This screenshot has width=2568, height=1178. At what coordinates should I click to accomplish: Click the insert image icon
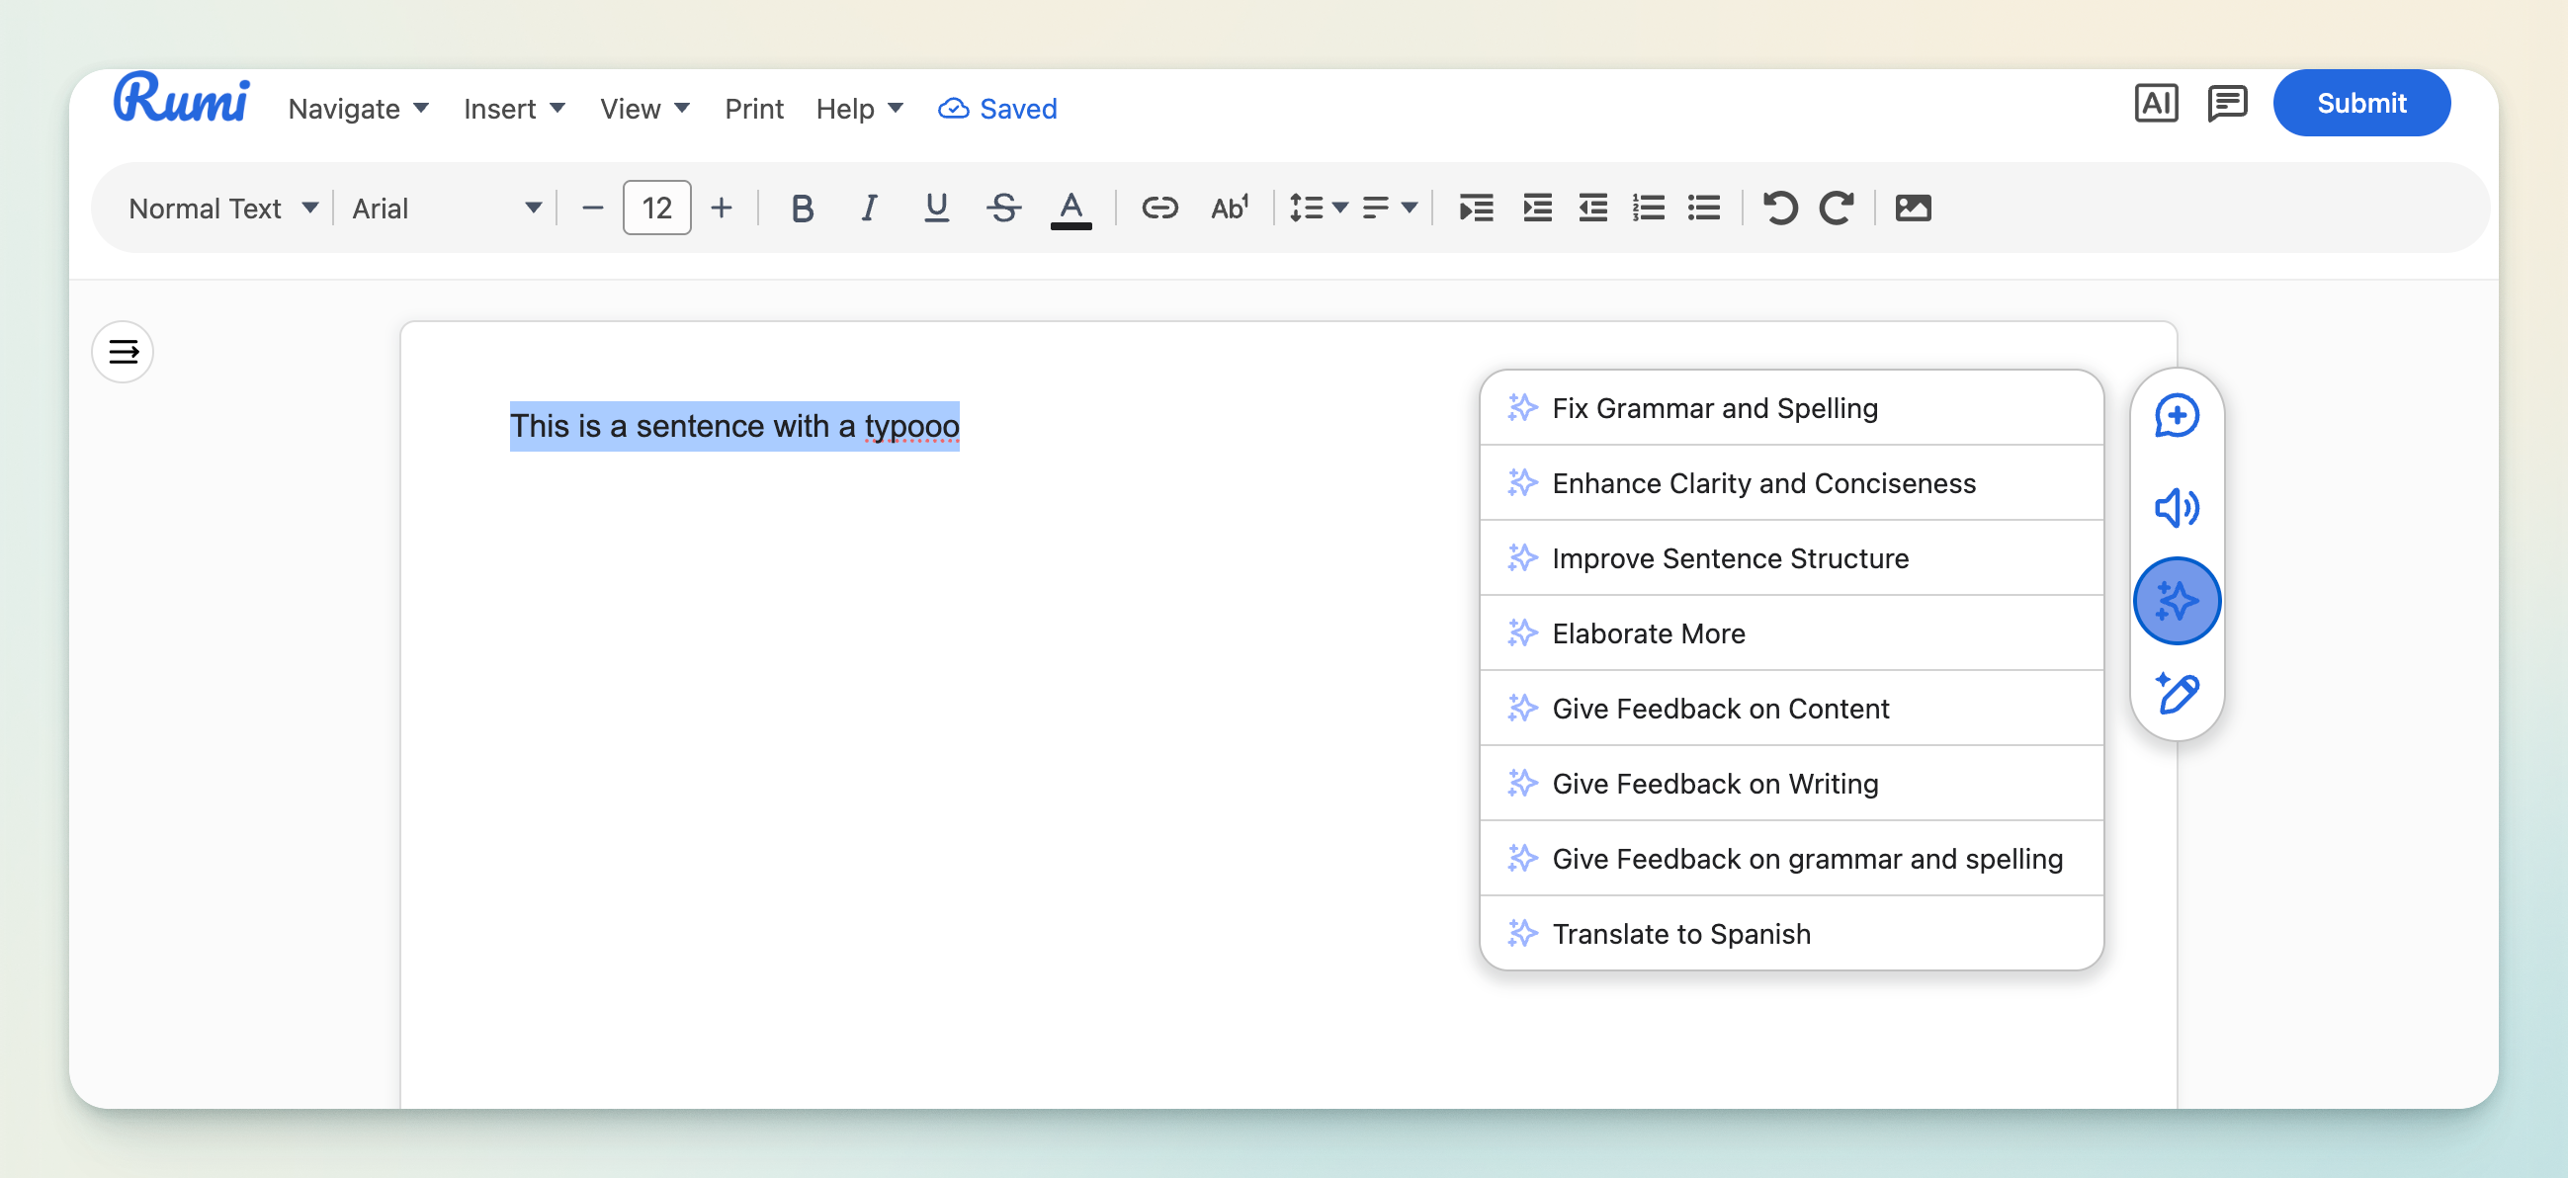(x=1912, y=209)
